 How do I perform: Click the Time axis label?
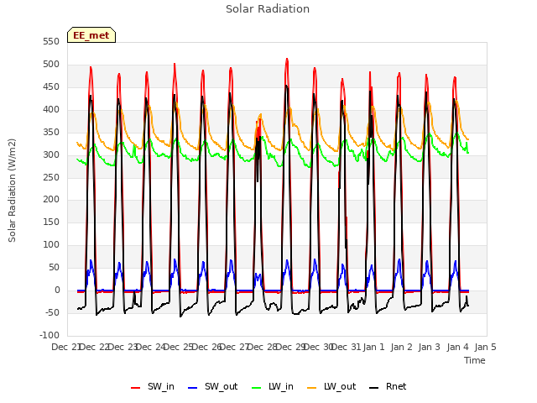coord(475,360)
